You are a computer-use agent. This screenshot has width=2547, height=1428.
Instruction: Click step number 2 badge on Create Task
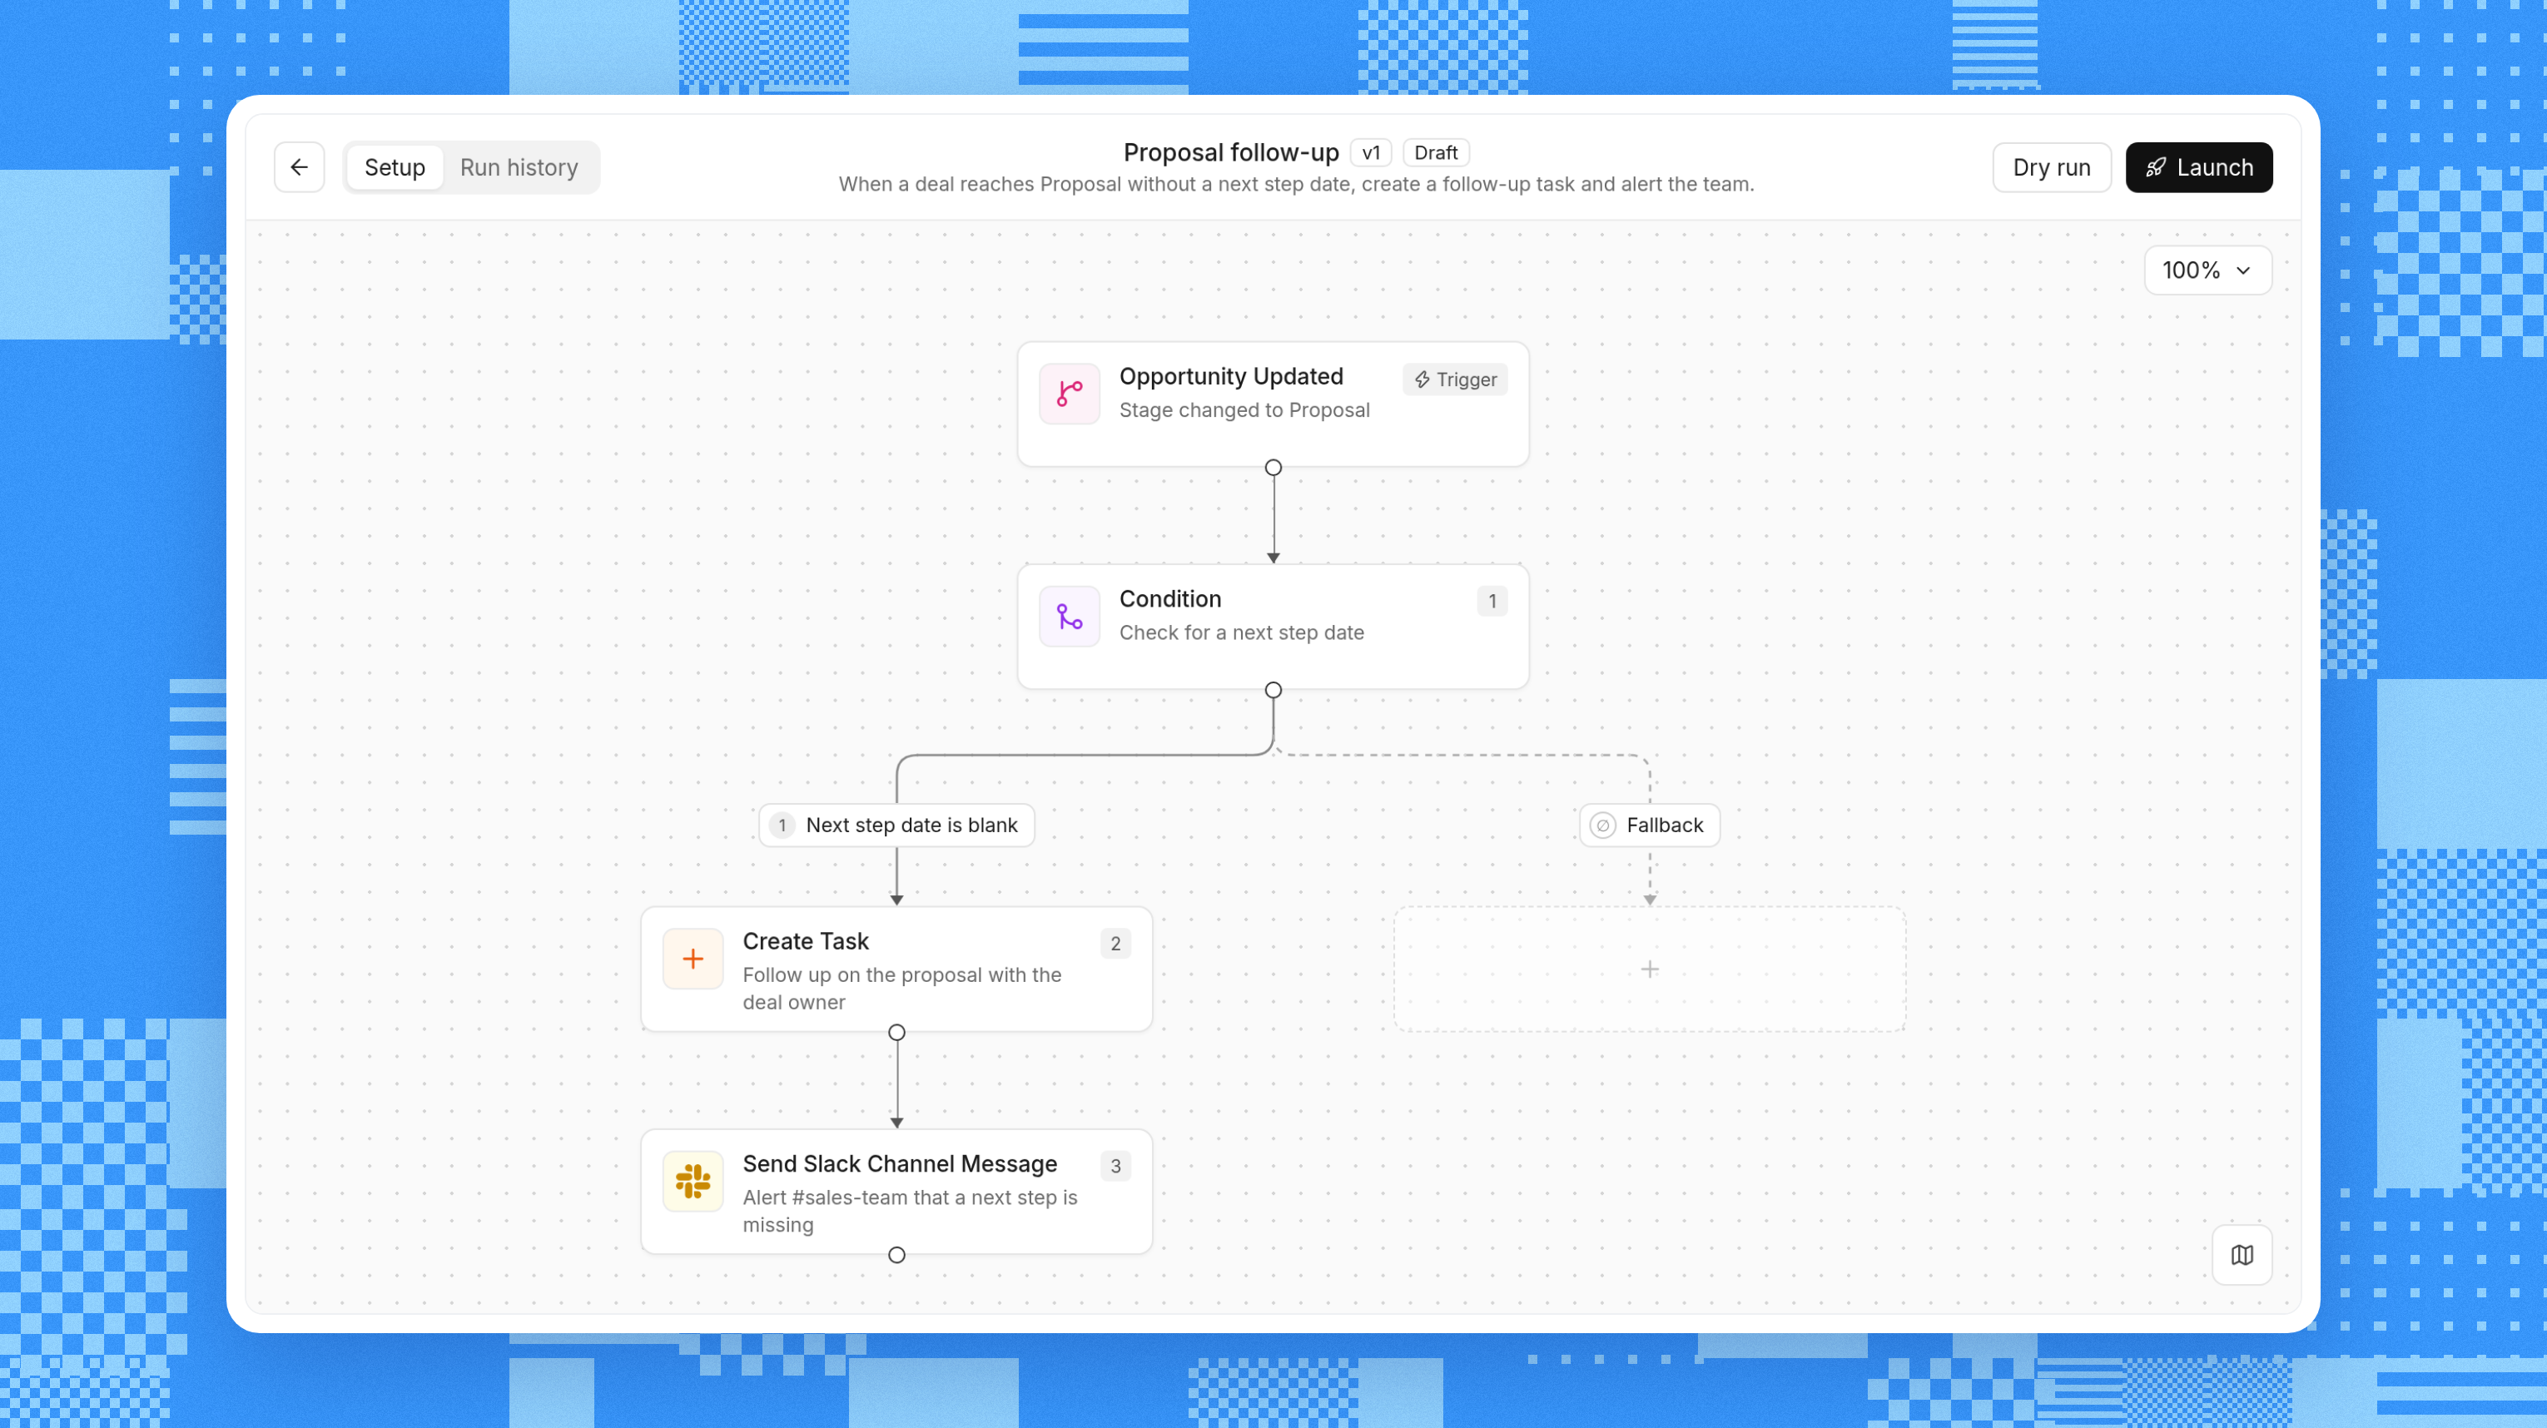click(1115, 944)
